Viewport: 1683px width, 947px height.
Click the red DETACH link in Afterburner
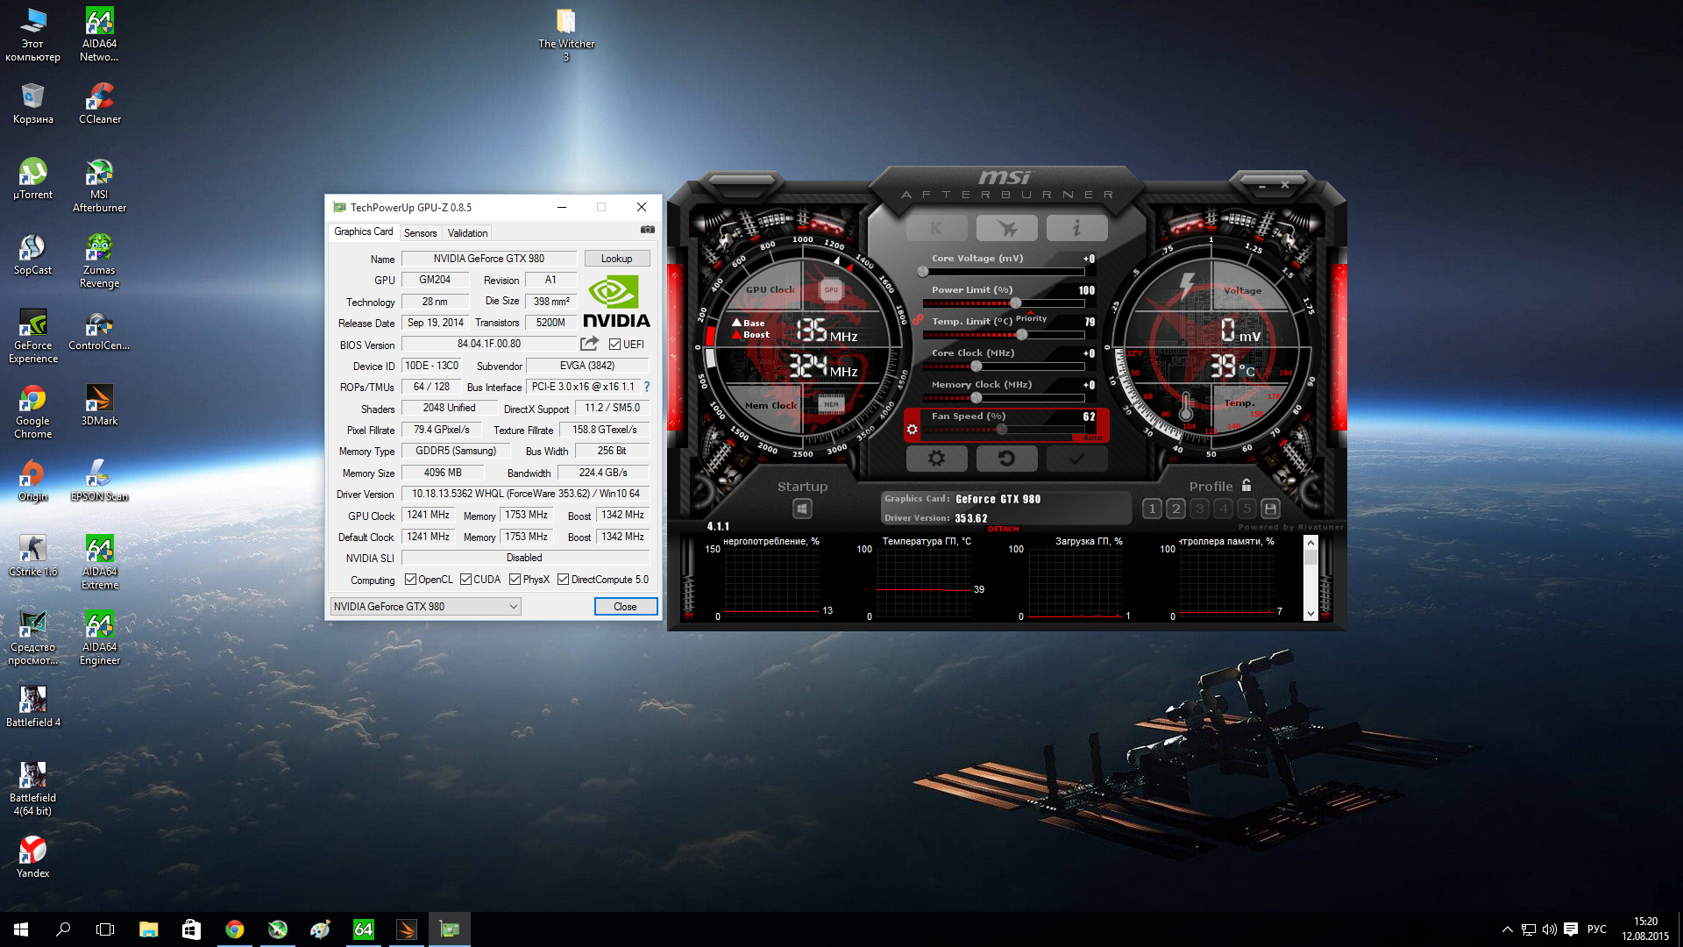coord(1003,529)
